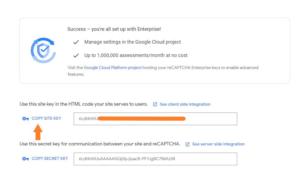Click the external-link icon before client side integration

(155, 104)
